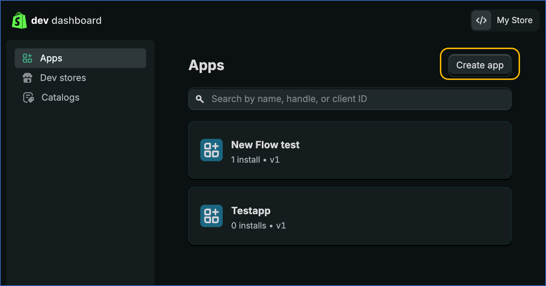Click the magnifying glass search icon
This screenshot has width=546, height=286.
coord(200,99)
